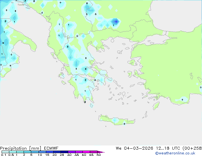Screen dimensions: 202x156
Task: Click the 0.1–0.5 mm legend color box
Action: pos(5,152)
